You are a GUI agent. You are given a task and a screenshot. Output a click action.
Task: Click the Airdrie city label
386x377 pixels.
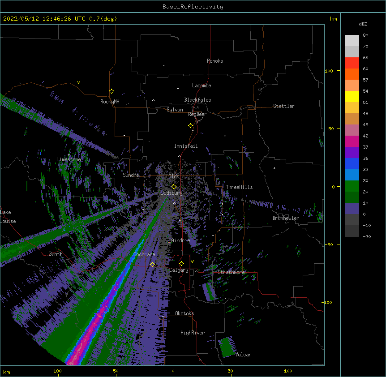180,240
